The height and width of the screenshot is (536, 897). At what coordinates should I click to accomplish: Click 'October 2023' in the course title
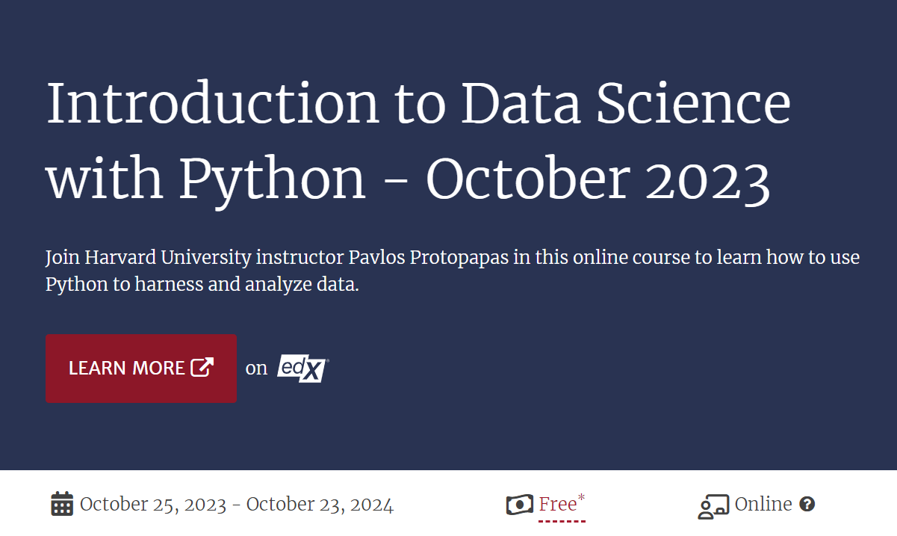598,179
